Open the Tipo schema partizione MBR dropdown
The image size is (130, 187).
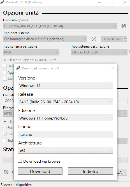coord(31,52)
